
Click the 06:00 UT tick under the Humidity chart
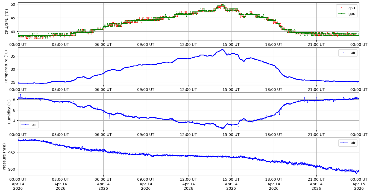click(x=103, y=135)
